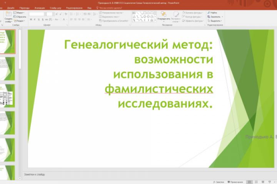Open Направление текста dropdown

[x=111, y=13]
